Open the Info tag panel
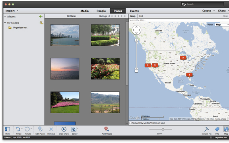Image resolution: width=229 pixels, height=143 pixels. 217,129
